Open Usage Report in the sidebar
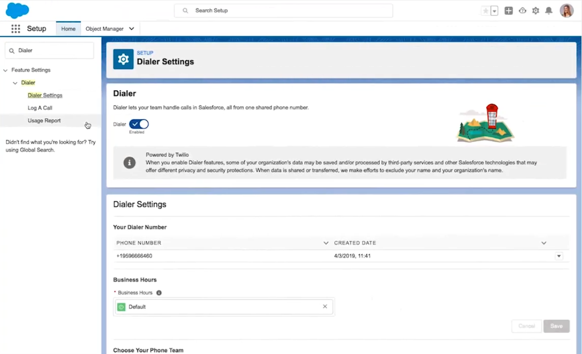The width and height of the screenshot is (582, 354). pos(44,121)
